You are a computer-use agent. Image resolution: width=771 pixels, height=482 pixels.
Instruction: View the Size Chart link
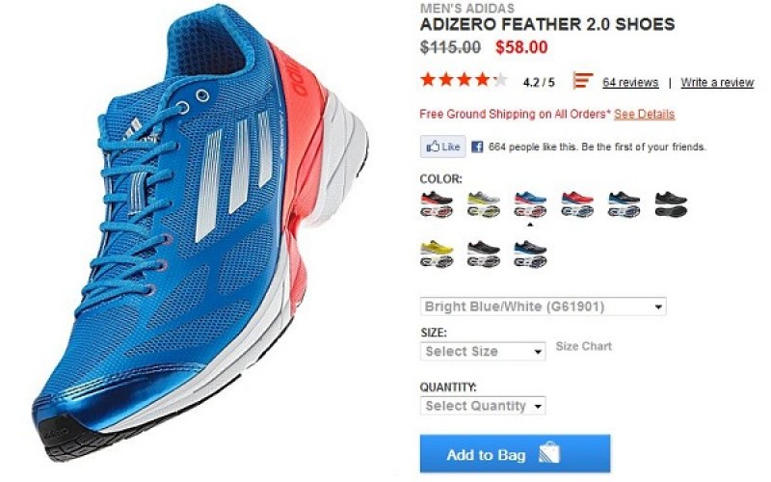pyautogui.click(x=584, y=346)
